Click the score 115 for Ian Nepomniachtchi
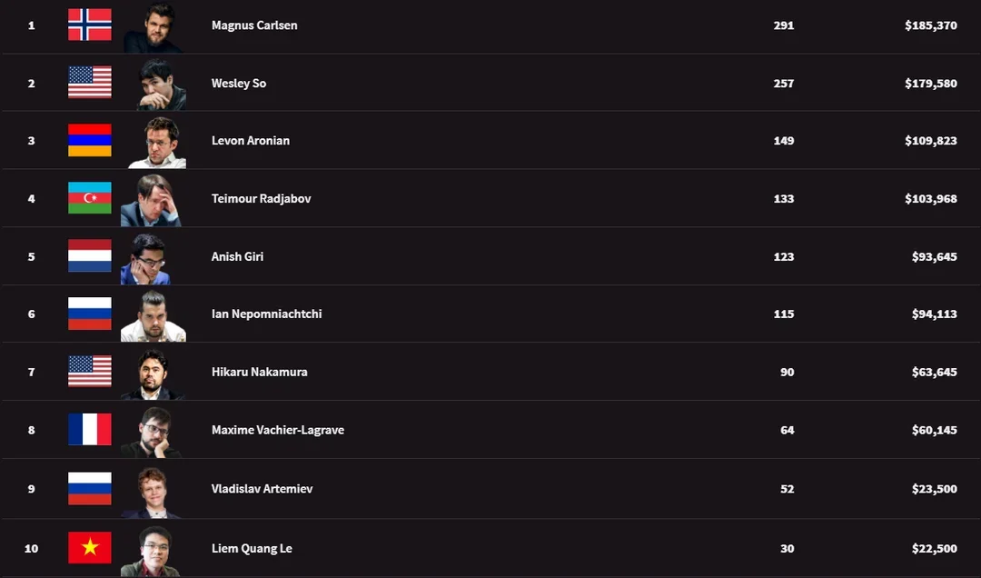Viewport: 981px width, 578px height. pyautogui.click(x=783, y=314)
